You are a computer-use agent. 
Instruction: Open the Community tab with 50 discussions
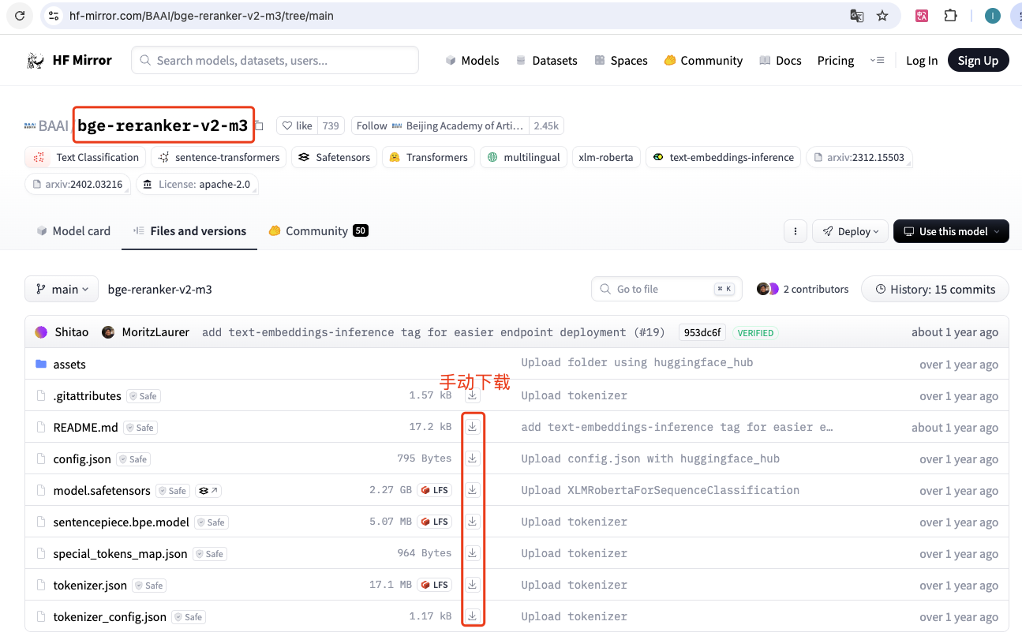coord(319,230)
